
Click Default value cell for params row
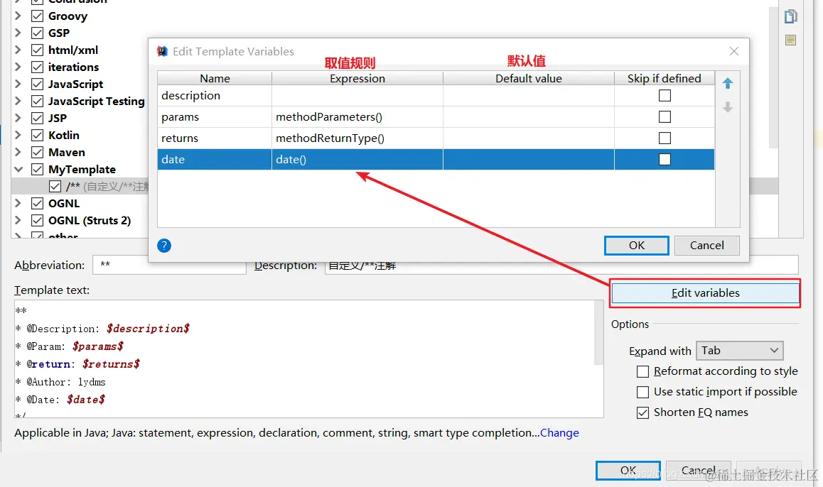pyautogui.click(x=529, y=117)
